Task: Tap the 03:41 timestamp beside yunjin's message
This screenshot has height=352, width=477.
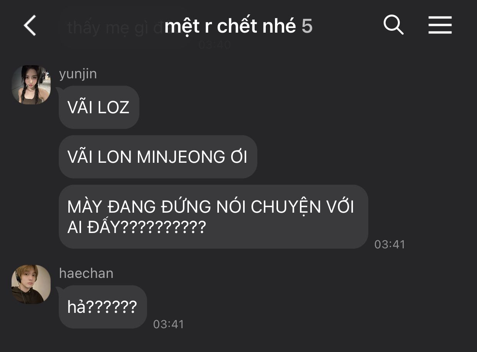Action: [x=390, y=245]
